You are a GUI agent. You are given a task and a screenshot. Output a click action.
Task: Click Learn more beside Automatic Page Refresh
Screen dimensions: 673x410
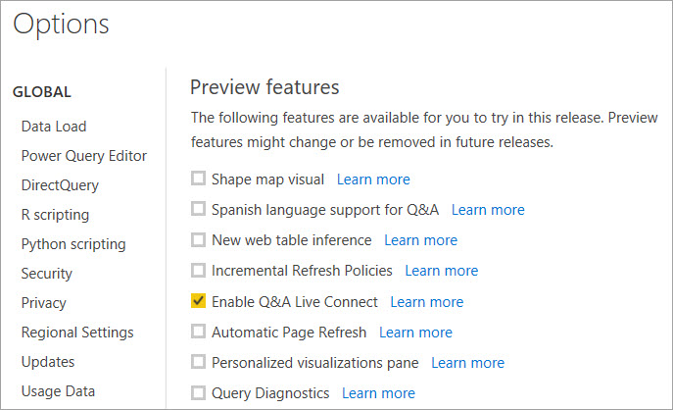click(x=415, y=332)
